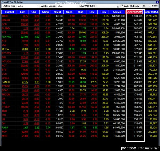Select the LH symbol
The image size is (160, 151).
[x=3, y=119]
